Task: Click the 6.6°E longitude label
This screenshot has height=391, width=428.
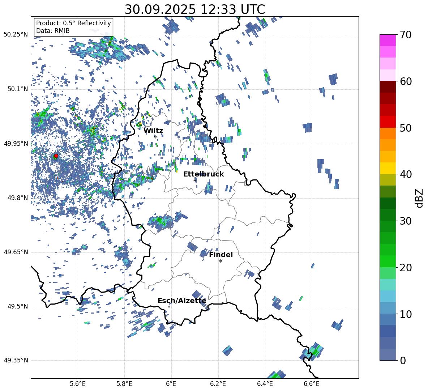Action: tap(312, 384)
